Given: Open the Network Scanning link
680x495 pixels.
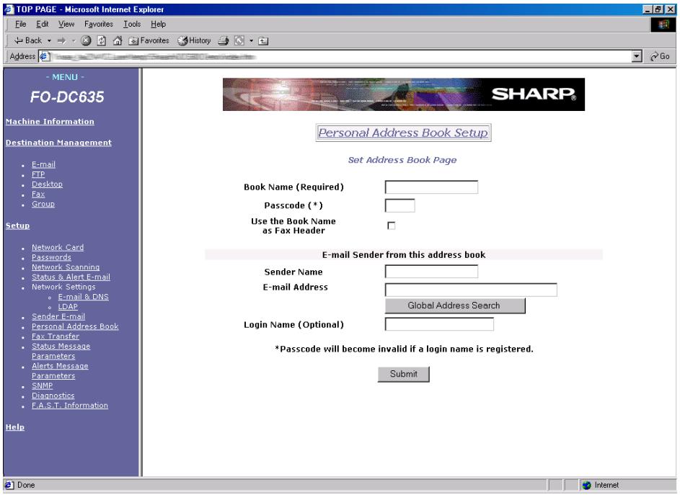Looking at the screenshot, I should [x=66, y=267].
